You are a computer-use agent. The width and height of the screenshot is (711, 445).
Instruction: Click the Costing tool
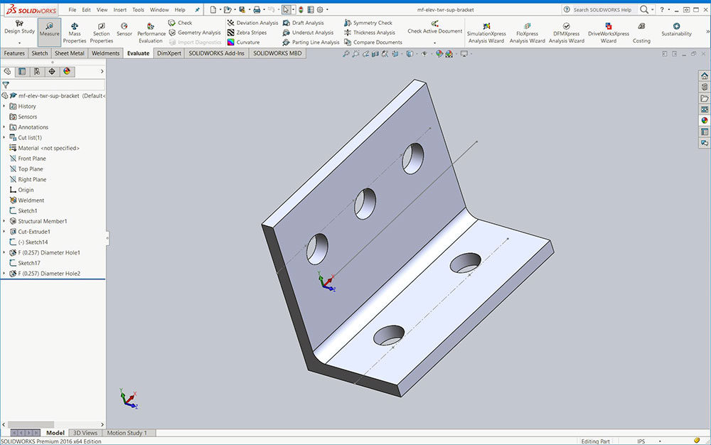click(641, 33)
